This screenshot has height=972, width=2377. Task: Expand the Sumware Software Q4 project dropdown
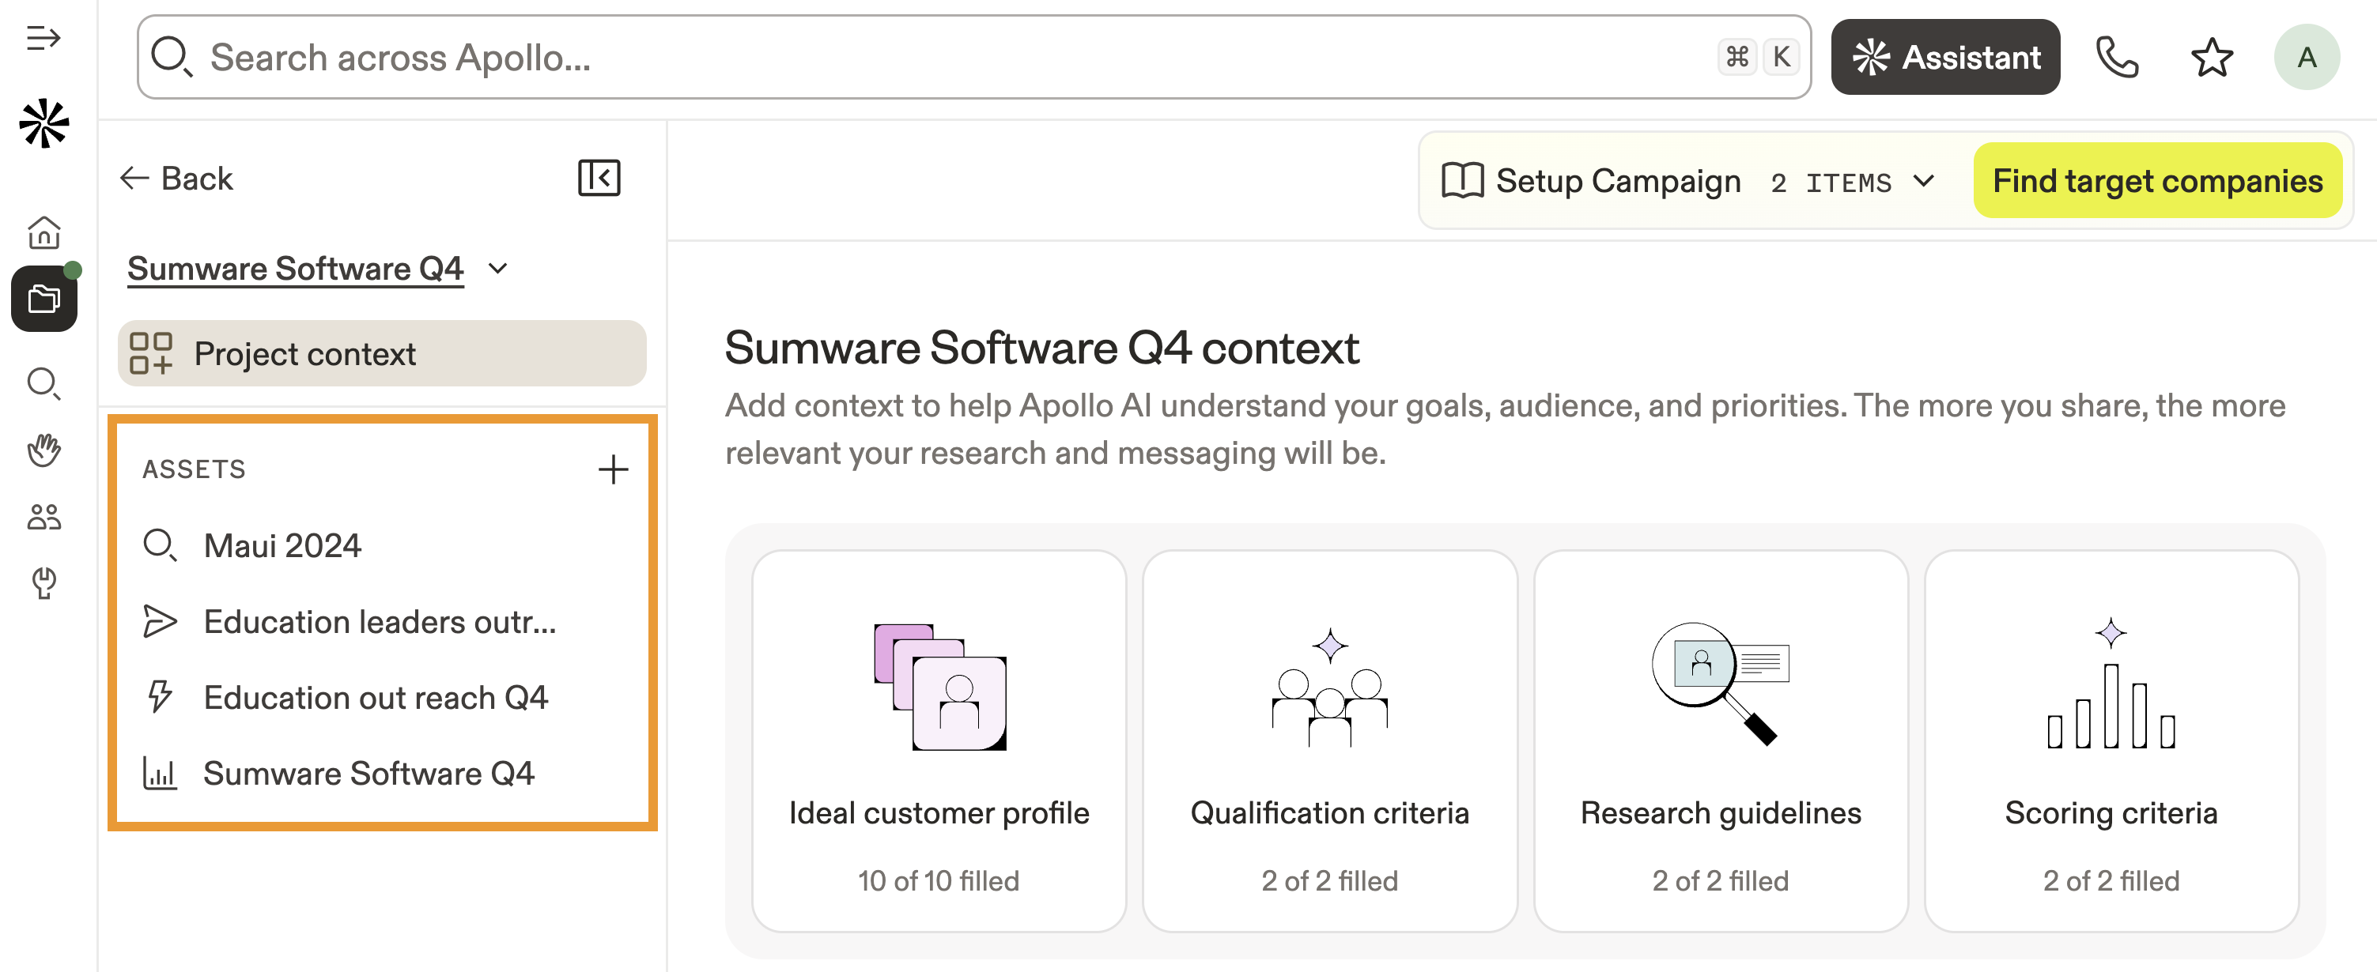pos(498,269)
